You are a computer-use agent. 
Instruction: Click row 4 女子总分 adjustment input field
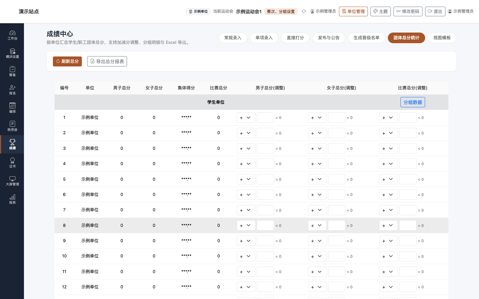pyautogui.click(x=337, y=164)
